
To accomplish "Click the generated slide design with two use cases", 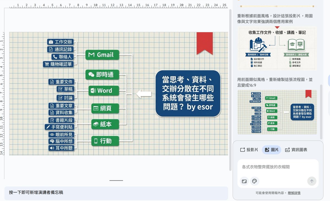I will coord(277,48).
